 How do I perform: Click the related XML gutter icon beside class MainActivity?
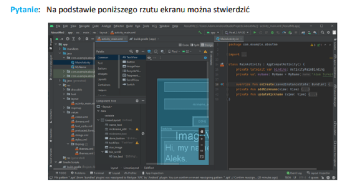tap(222, 64)
